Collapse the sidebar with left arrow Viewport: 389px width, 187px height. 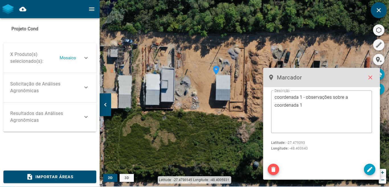point(105,105)
